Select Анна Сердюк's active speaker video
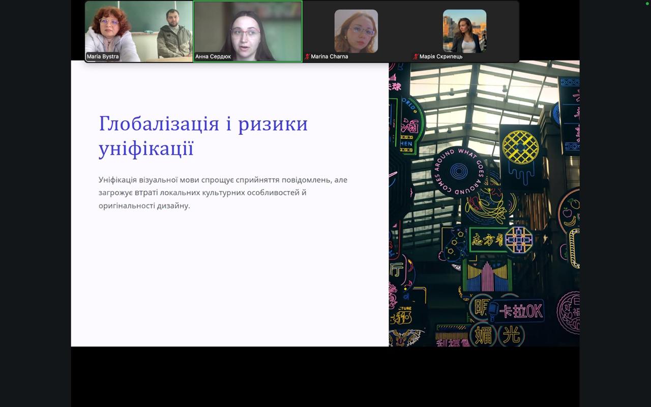 [248, 31]
